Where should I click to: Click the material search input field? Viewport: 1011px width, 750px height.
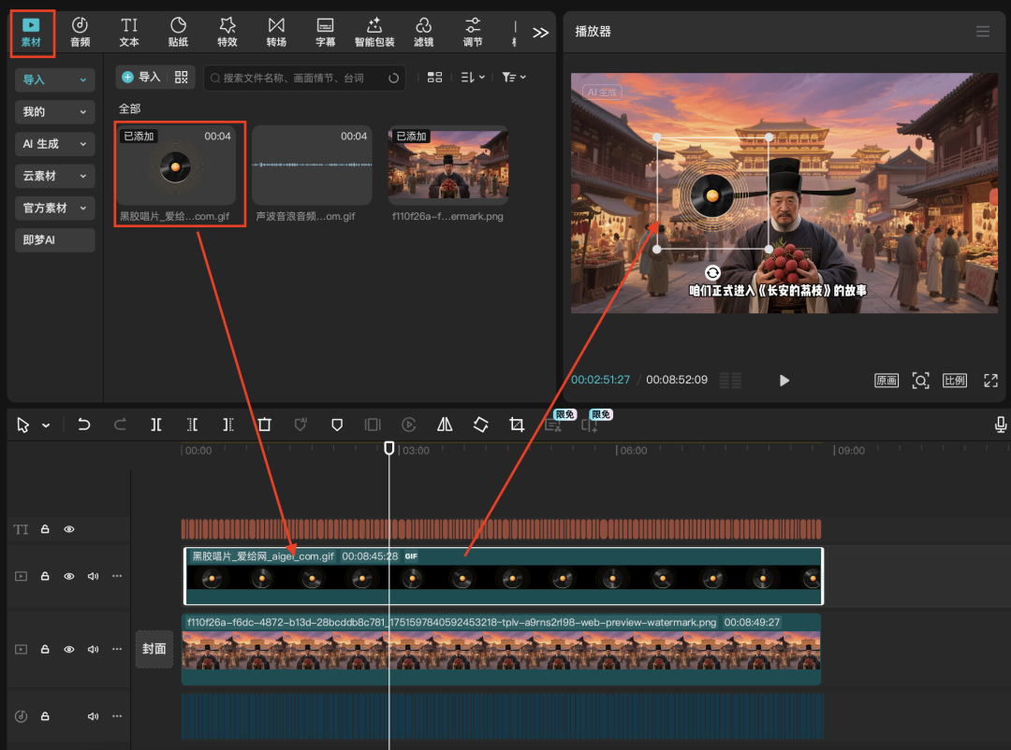[x=300, y=79]
